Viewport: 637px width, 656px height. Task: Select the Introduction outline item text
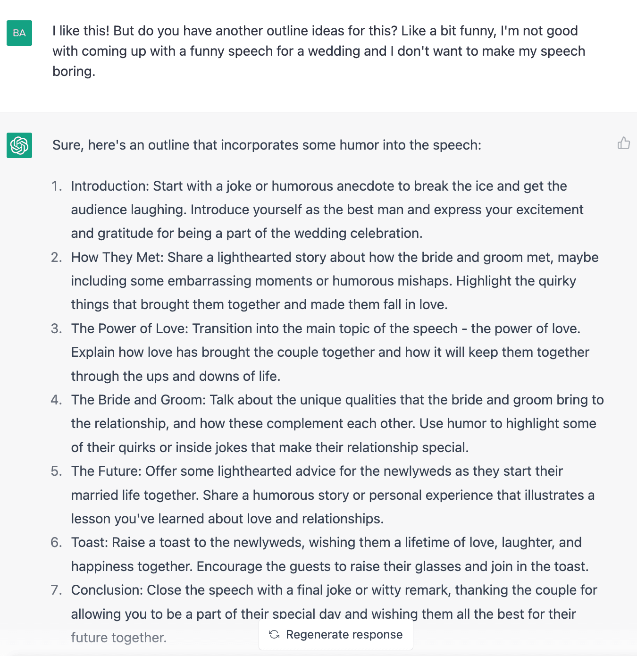pos(327,210)
